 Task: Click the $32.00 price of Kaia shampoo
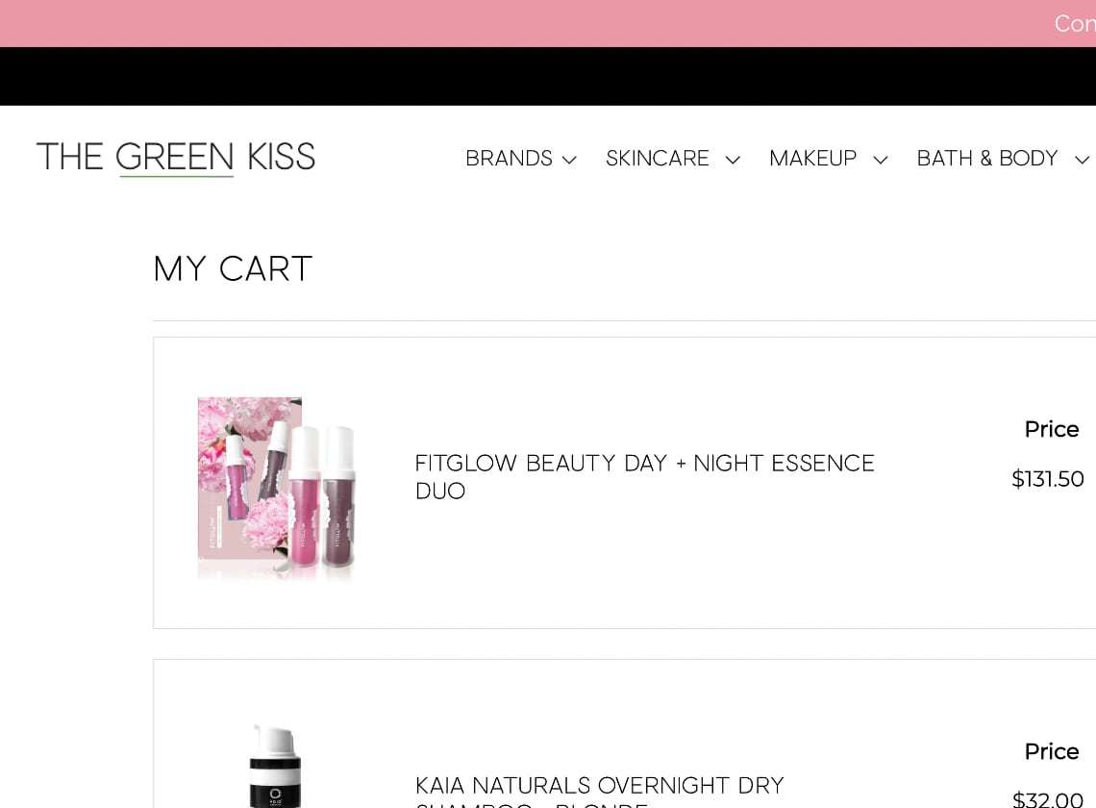click(1047, 798)
